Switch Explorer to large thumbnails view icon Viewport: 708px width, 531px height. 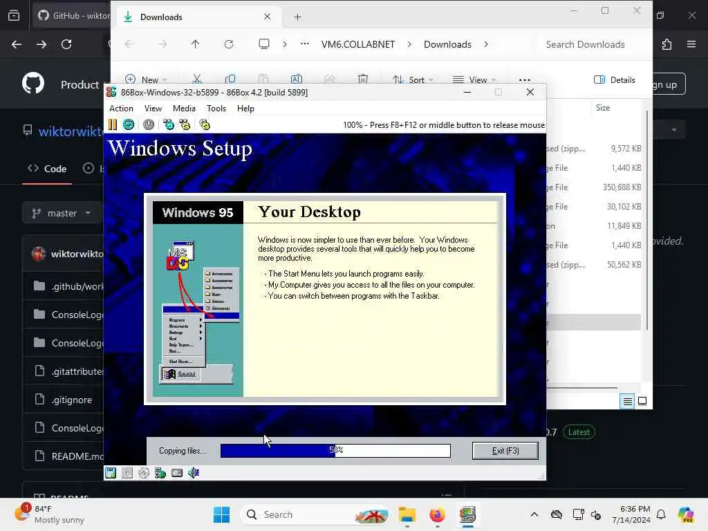click(642, 401)
